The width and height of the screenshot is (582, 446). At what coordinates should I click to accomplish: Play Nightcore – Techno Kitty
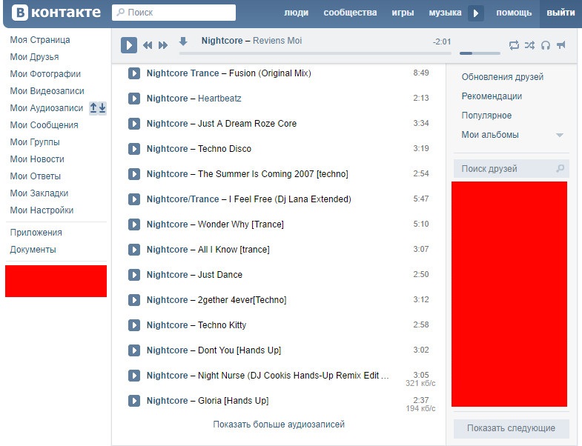point(134,325)
